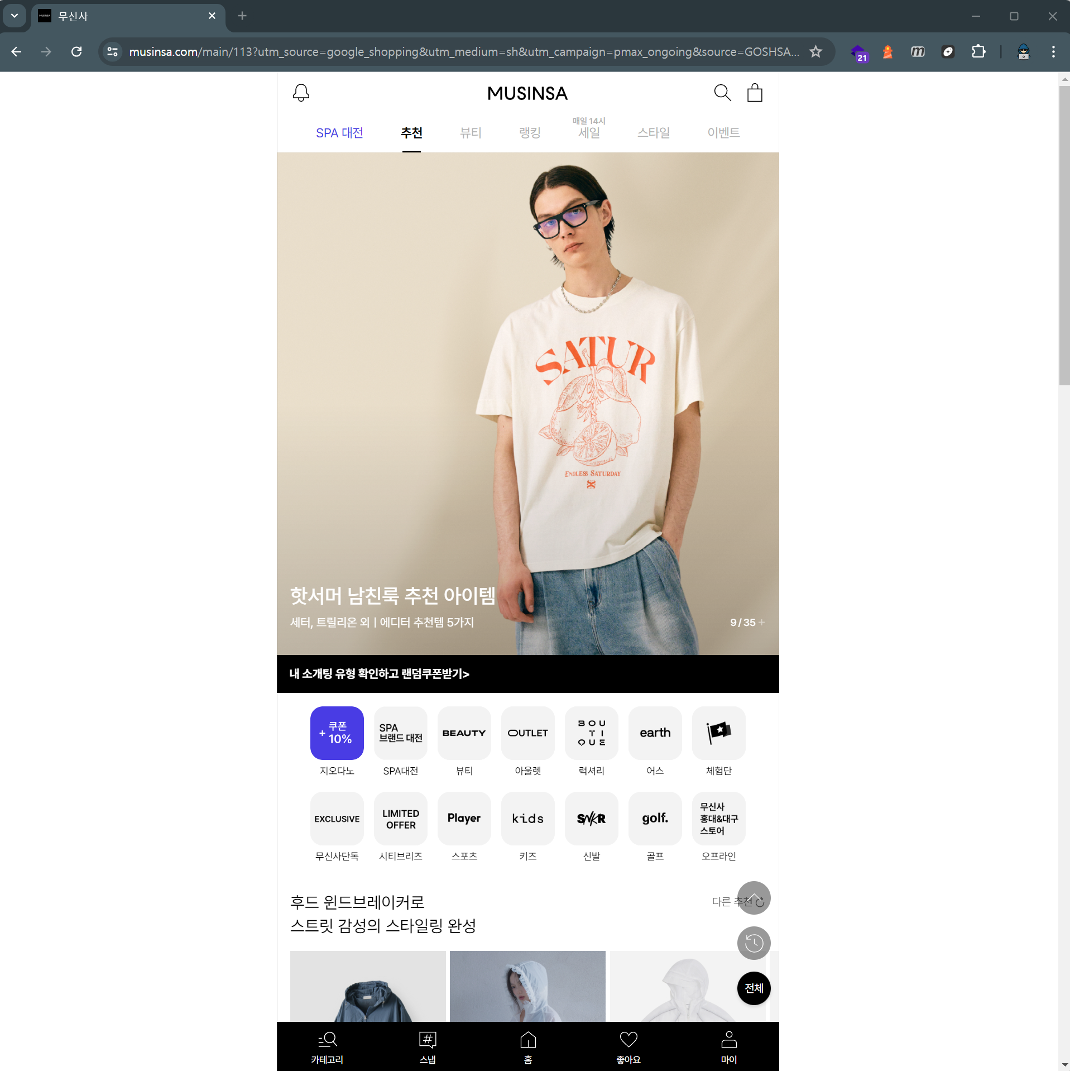
Task: View site information in the address bar
Action: point(113,52)
